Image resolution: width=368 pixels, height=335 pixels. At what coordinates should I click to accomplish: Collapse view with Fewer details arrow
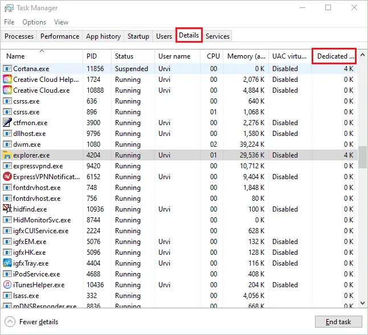coord(10,322)
